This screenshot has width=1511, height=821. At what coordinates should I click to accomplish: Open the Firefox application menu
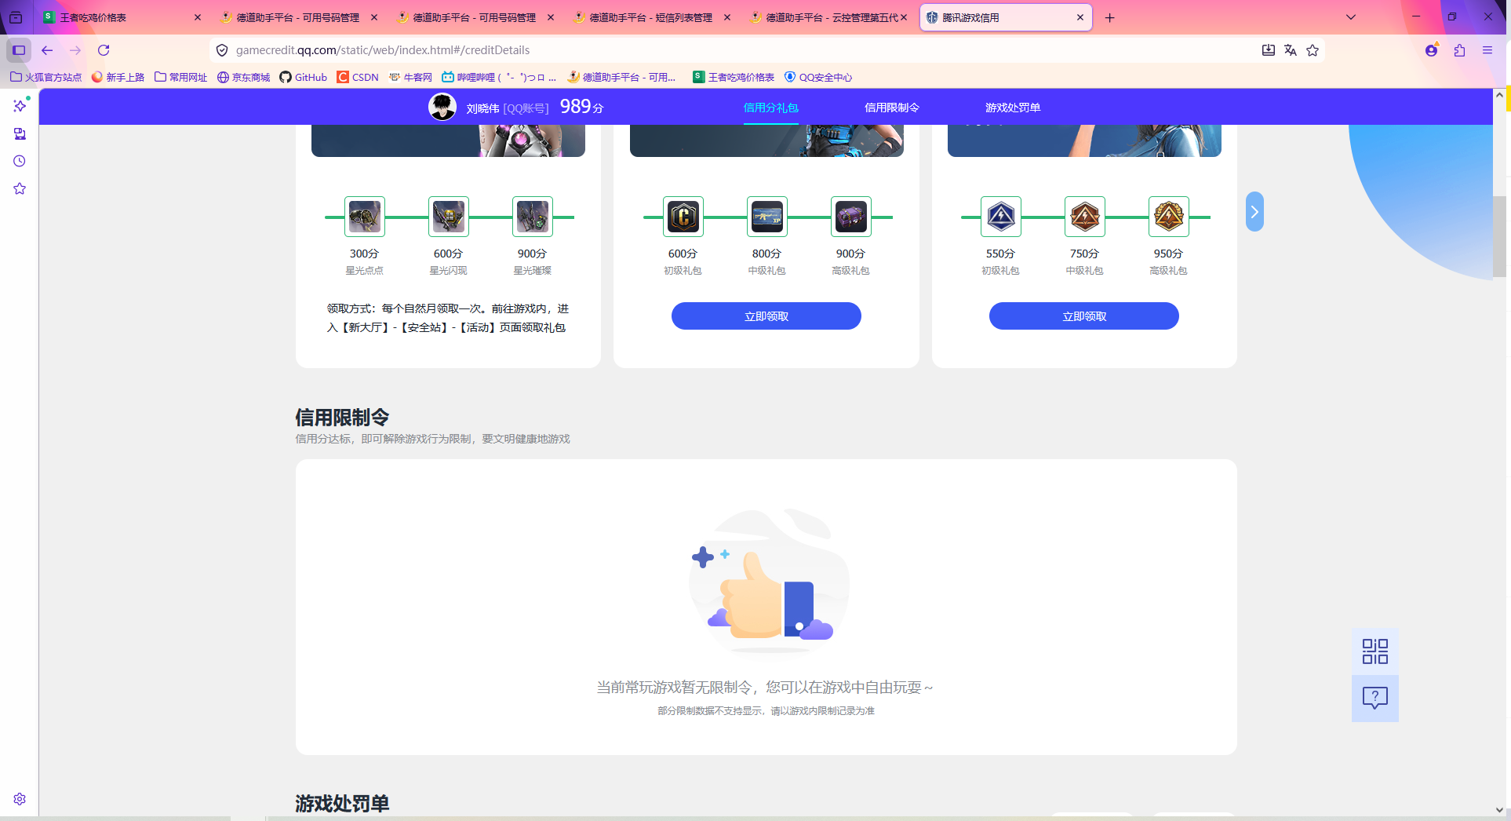coord(1487,49)
